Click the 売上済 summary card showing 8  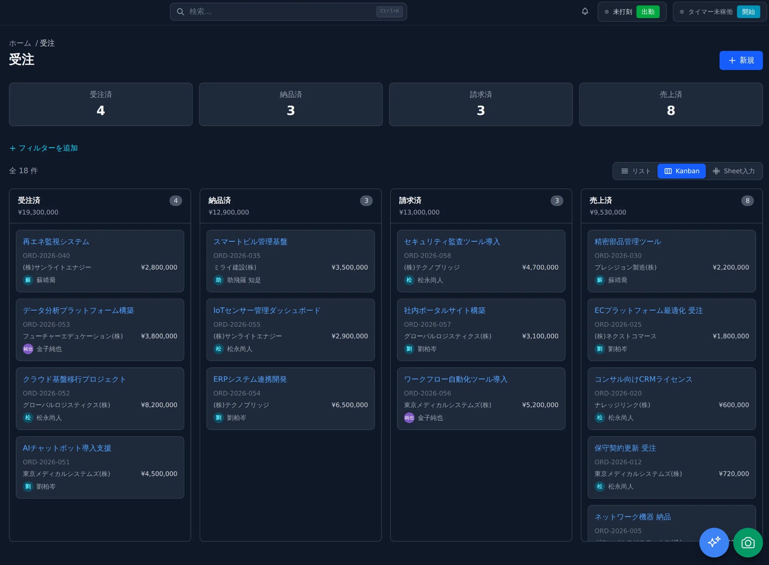(x=671, y=104)
